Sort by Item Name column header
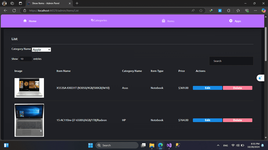 pos(64,71)
